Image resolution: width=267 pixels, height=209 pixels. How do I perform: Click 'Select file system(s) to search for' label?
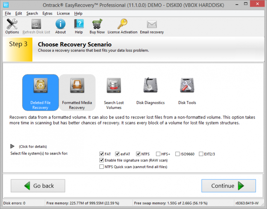tap(39, 153)
